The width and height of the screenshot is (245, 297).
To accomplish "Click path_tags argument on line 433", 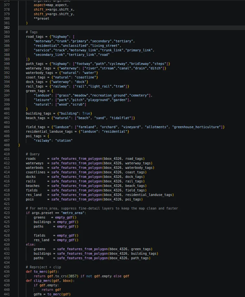I will coord(140,258).
